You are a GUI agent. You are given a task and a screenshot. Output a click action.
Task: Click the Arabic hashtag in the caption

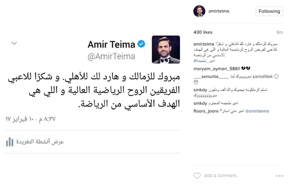(204, 60)
